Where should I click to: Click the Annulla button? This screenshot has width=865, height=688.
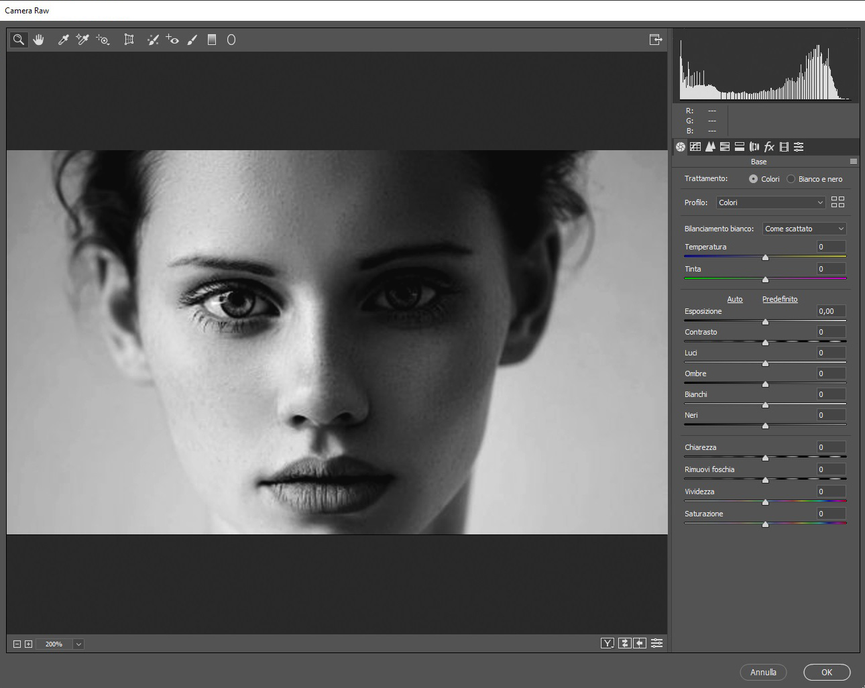(763, 672)
